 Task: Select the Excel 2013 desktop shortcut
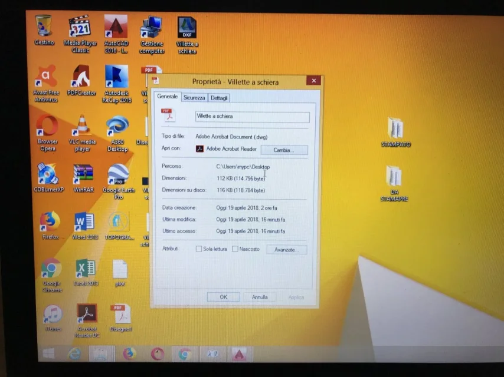click(86, 272)
